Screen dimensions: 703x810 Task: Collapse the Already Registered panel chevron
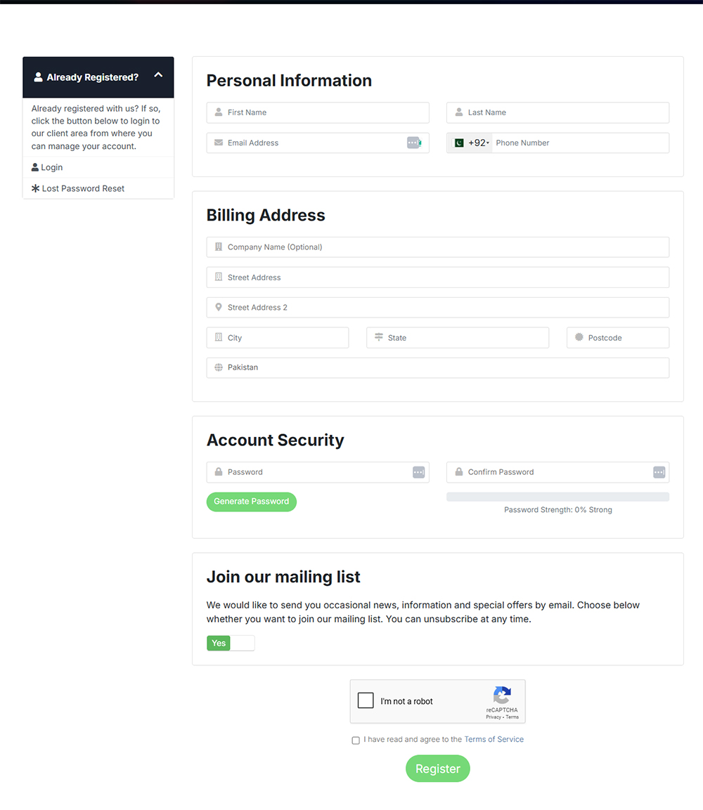(158, 75)
